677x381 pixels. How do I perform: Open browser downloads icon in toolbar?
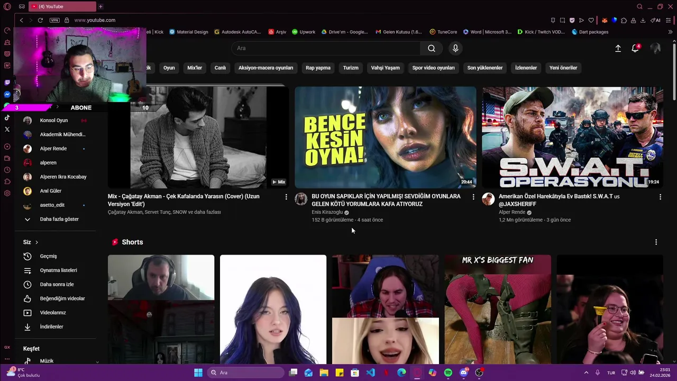coord(643,20)
